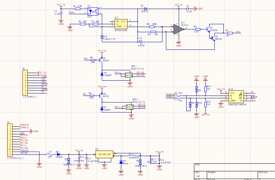Click resistor R1 4.7K

(x=78, y=9)
